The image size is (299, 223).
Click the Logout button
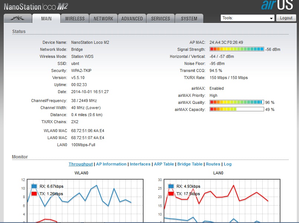tap(286, 18)
